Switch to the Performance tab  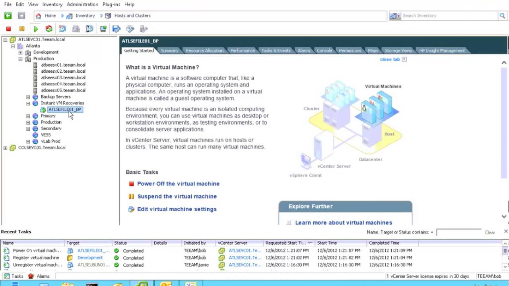[x=243, y=51]
